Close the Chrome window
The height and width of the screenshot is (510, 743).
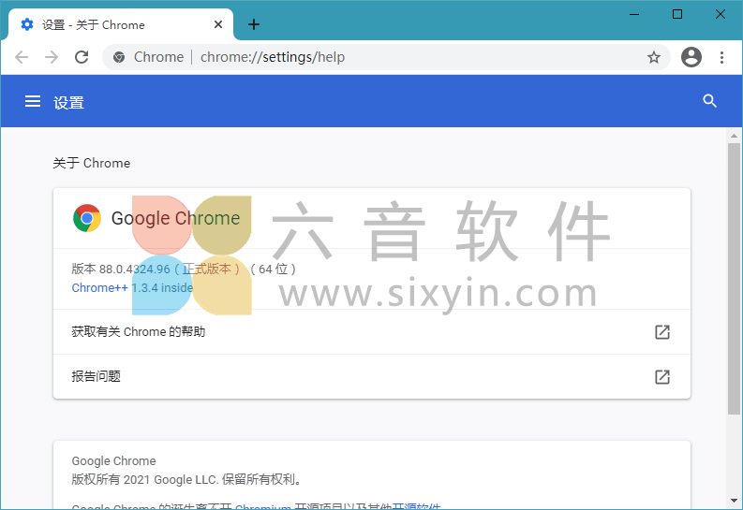[721, 14]
